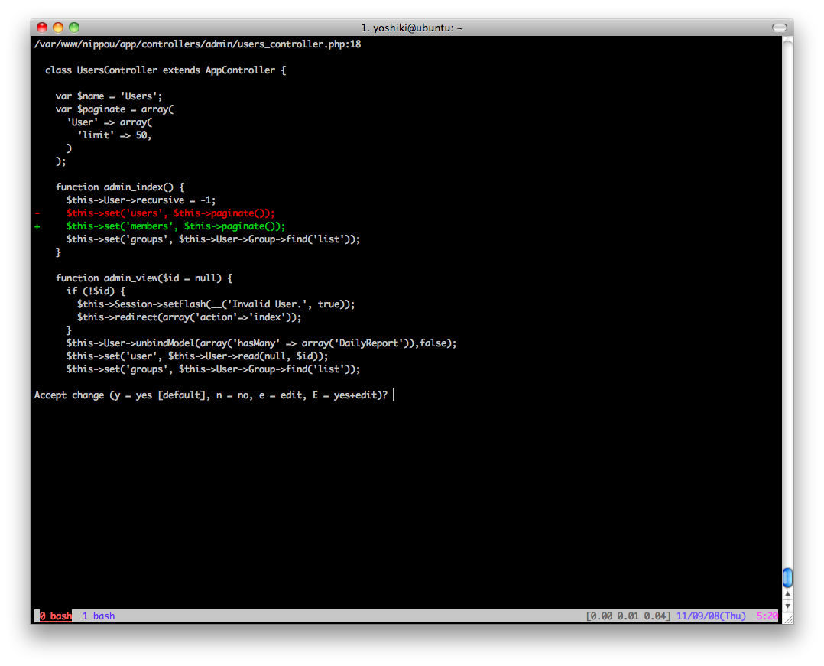824x666 pixels.
Task: Click the cursor after the Accept change prompt
Action: (393, 395)
